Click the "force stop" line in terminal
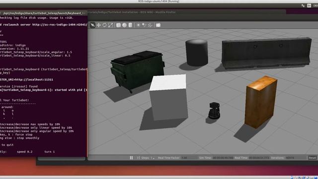Viewport: 318px width, 179px height. (x=16, y=135)
